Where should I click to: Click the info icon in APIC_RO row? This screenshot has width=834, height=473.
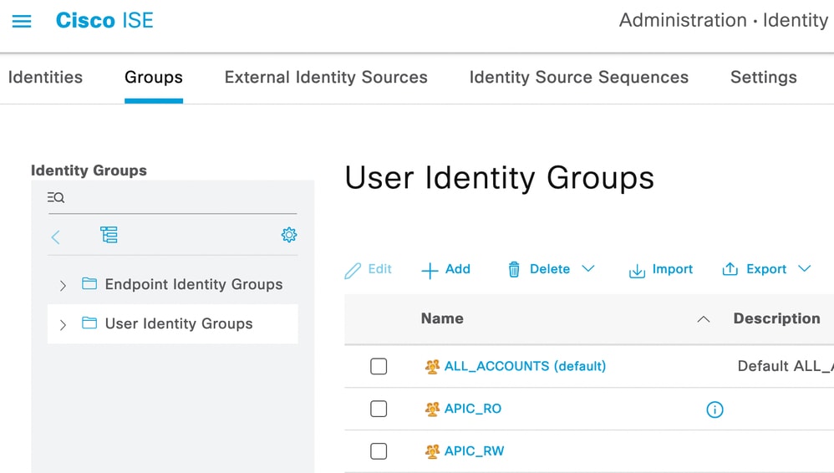coord(714,409)
